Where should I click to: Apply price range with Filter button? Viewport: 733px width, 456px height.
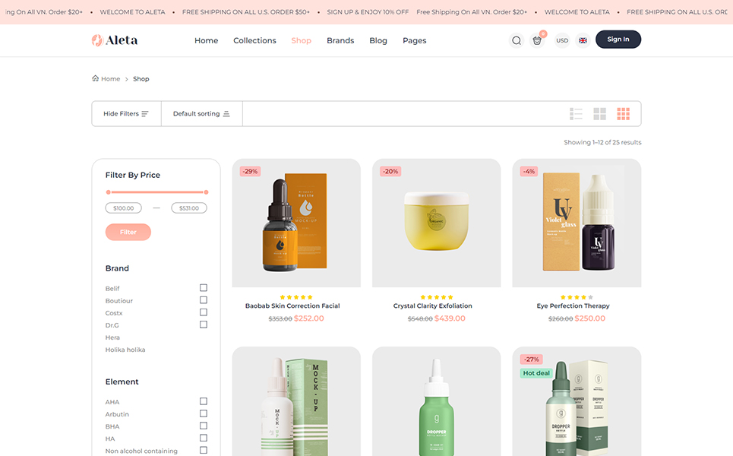pos(128,232)
